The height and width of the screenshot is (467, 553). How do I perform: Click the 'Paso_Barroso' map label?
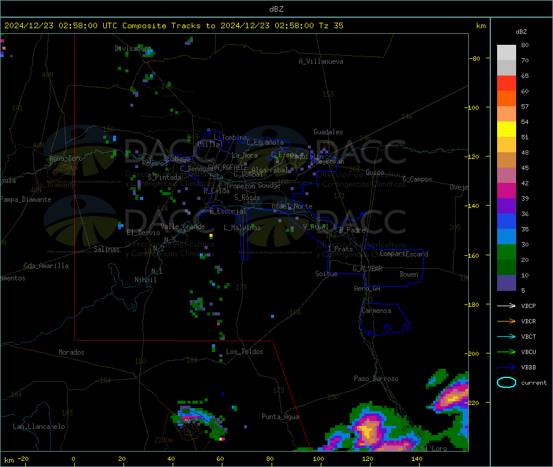click(376, 379)
